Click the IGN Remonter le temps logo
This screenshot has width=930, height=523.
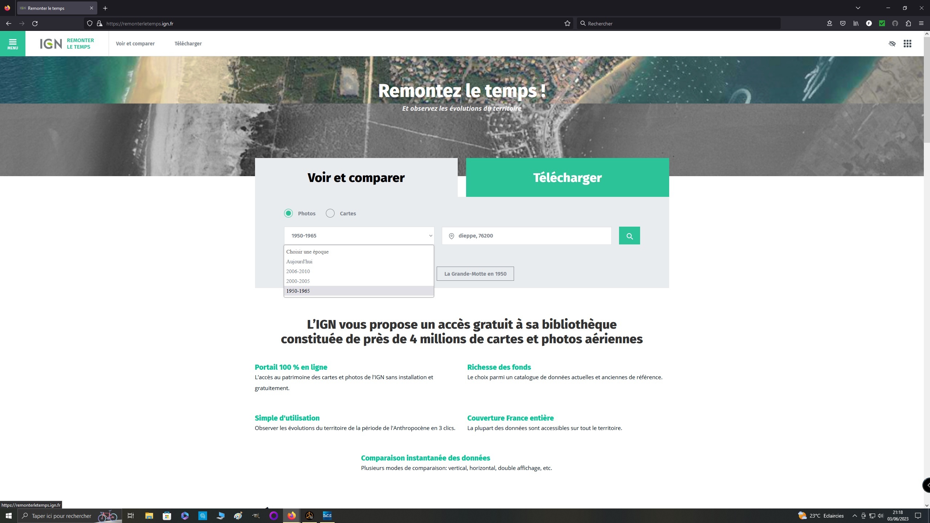pyautogui.click(x=67, y=44)
